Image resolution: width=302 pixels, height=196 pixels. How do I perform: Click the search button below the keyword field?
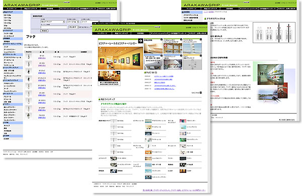pyautogui.click(x=44, y=31)
